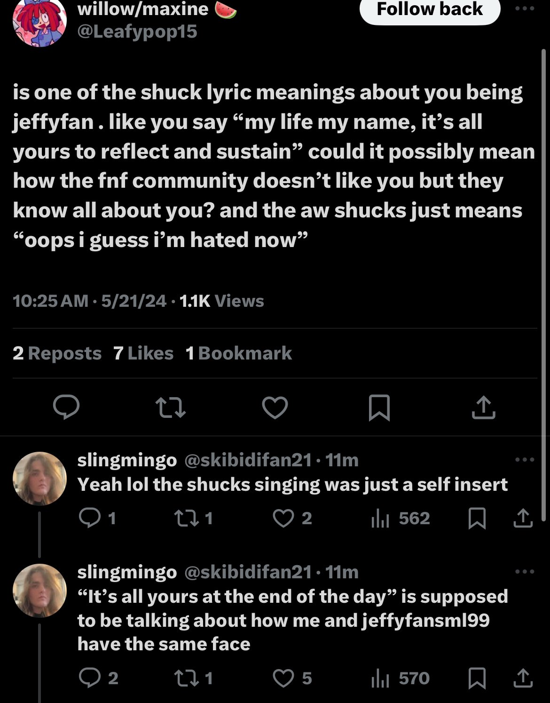Like the "self insert" reply
The image size is (550, 703).
click(283, 519)
